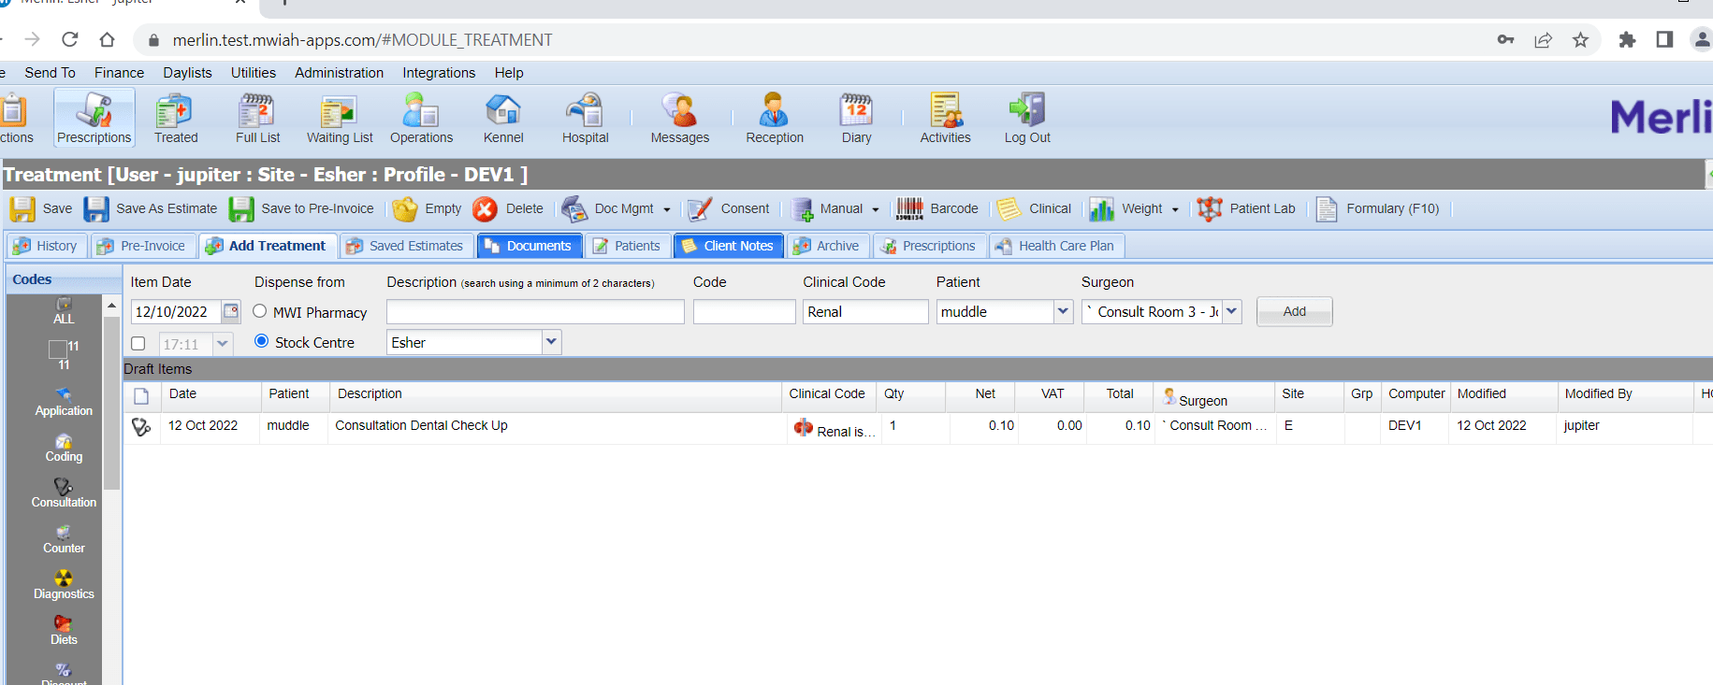Image resolution: width=1713 pixels, height=685 pixels.
Task: Select the Application codes category
Action: (x=64, y=402)
